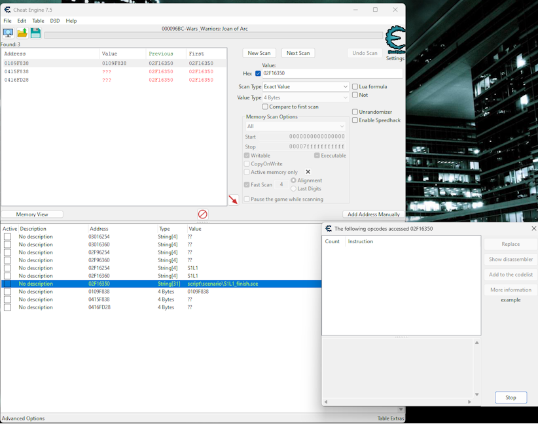Click the Cheat Engine Settings logo

[395, 41]
